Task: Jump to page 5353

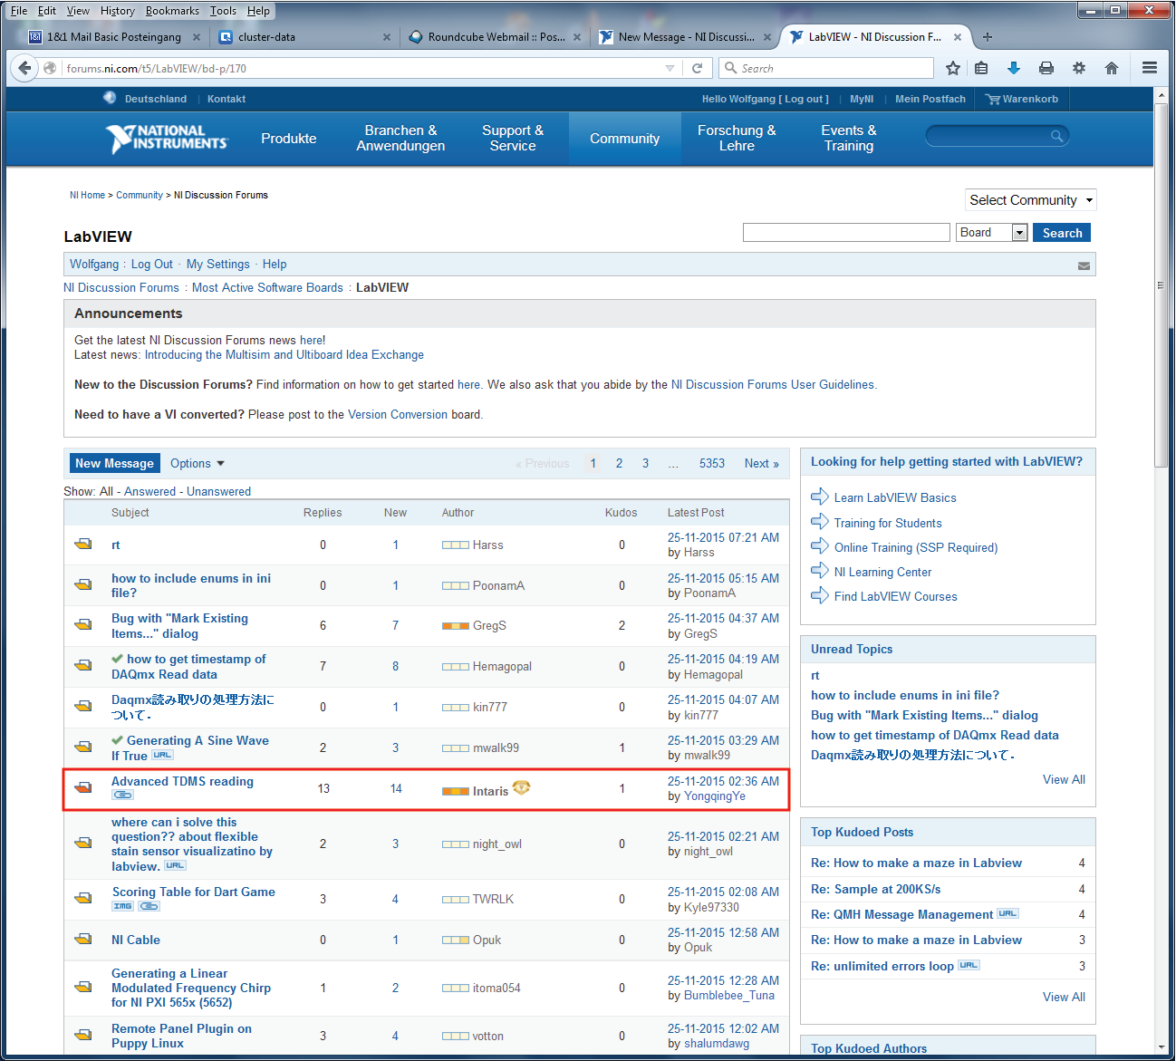Action: 711,463
